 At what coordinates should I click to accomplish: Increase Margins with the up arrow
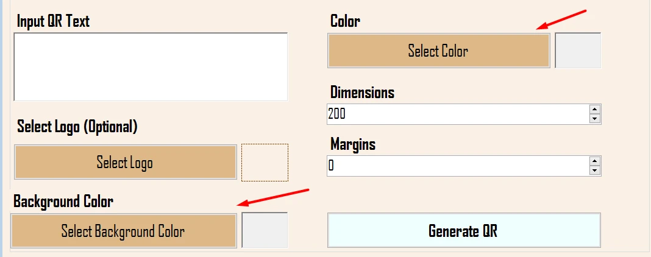coord(595,161)
